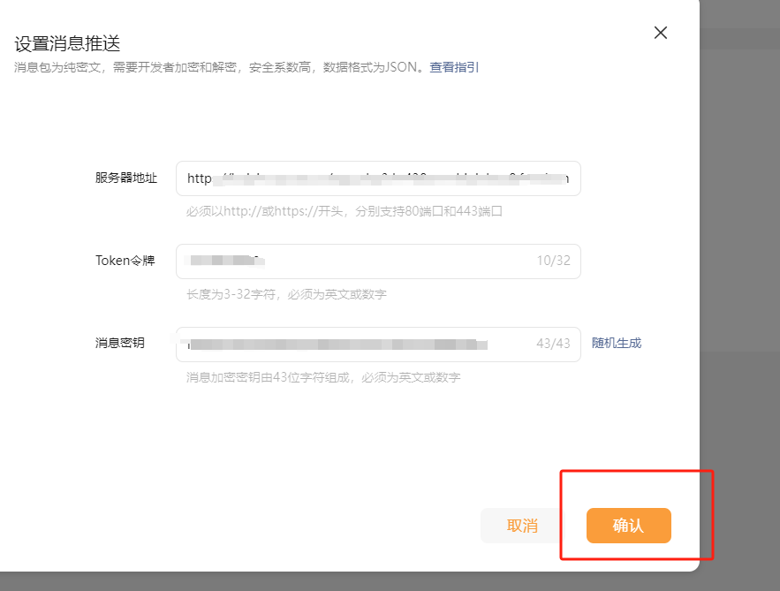Focus the 消息密钥 input field
Image resolution: width=780 pixels, height=591 pixels.
point(378,345)
